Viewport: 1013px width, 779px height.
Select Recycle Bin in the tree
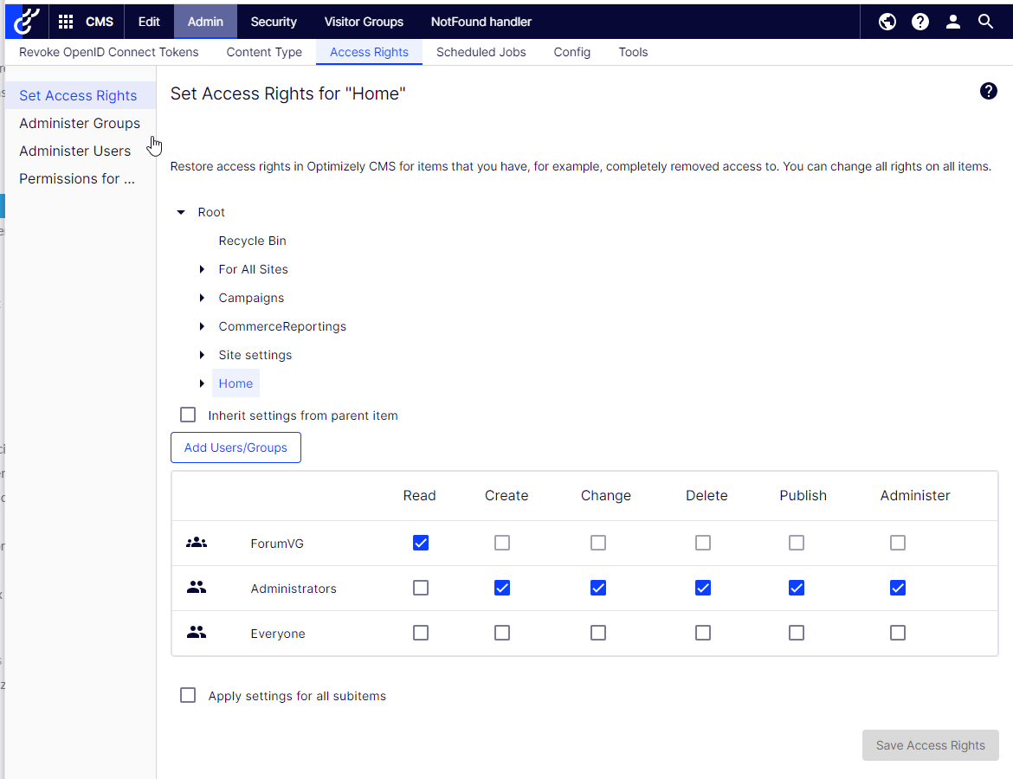click(x=252, y=241)
